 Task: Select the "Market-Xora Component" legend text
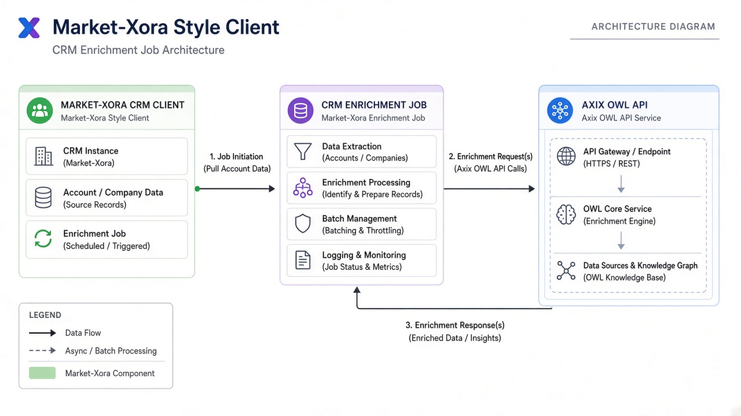110,373
